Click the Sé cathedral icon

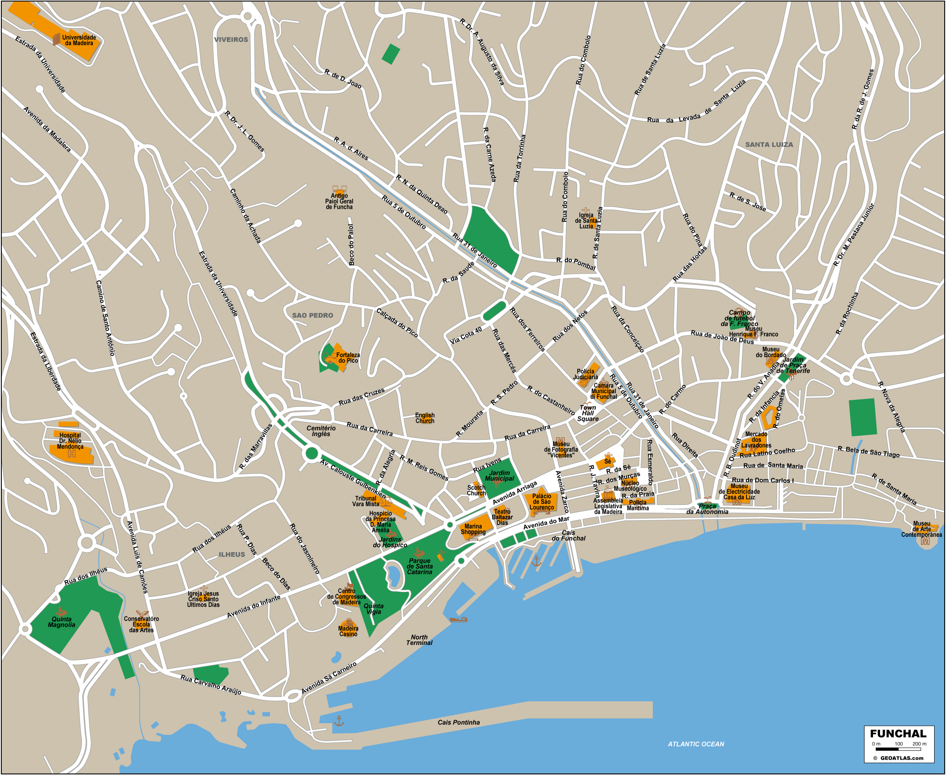(609, 455)
